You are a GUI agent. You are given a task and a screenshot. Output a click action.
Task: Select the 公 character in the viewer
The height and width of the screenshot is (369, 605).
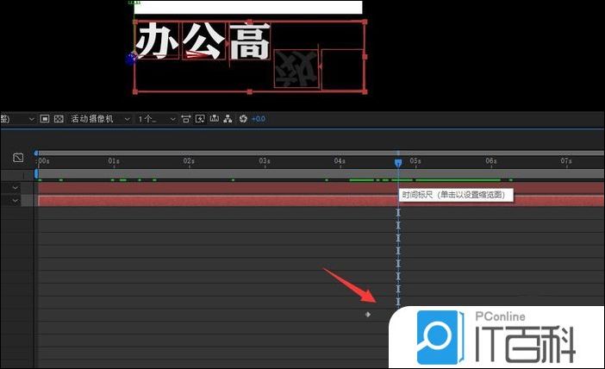pos(203,41)
